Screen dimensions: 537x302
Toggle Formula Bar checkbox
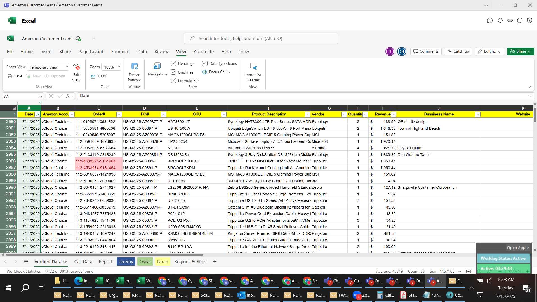173,81
